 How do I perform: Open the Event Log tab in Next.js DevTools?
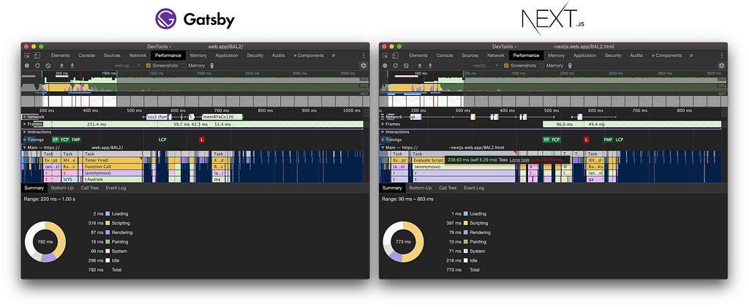(x=473, y=188)
